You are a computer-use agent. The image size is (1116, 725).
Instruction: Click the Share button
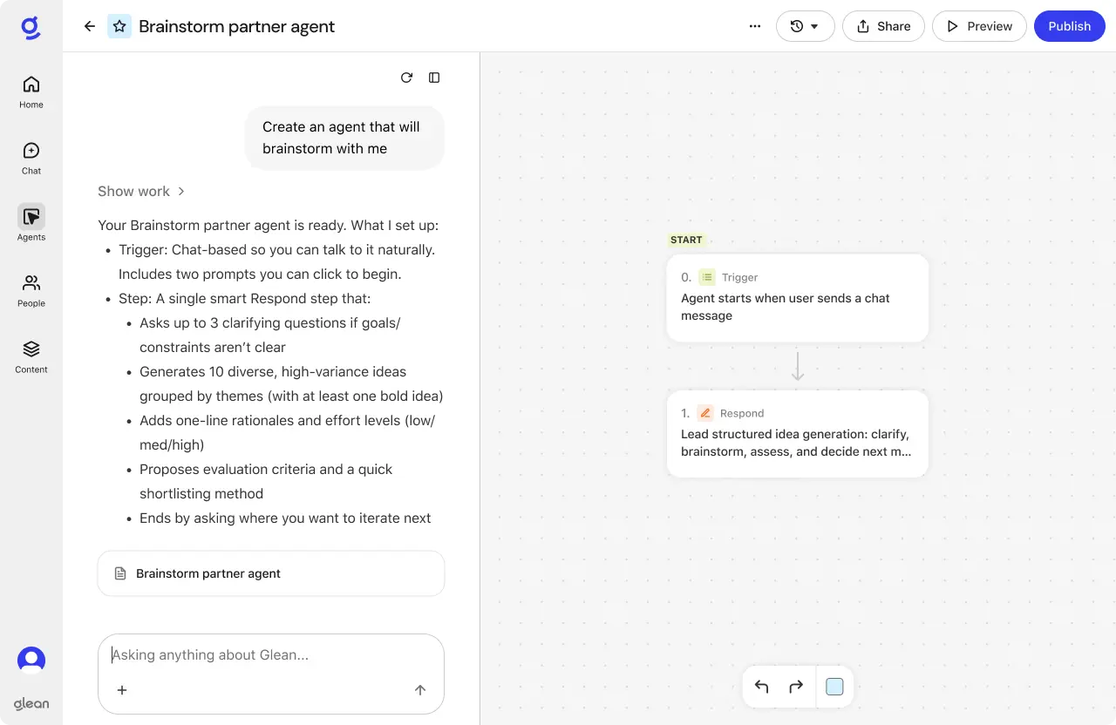tap(883, 26)
